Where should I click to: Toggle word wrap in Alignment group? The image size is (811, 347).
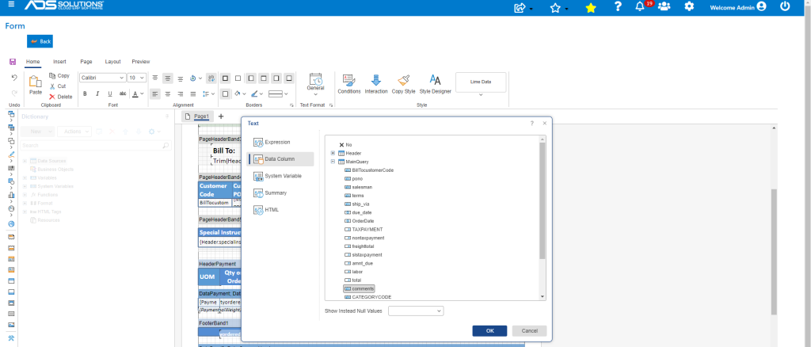coord(211,78)
